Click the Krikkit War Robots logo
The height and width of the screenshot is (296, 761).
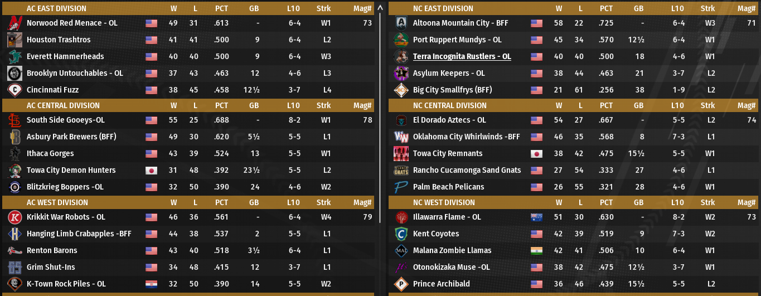15,217
